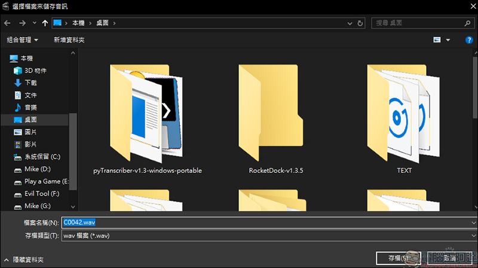
Task: Open the Evil Tool (F:) drive
Action: click(x=41, y=194)
